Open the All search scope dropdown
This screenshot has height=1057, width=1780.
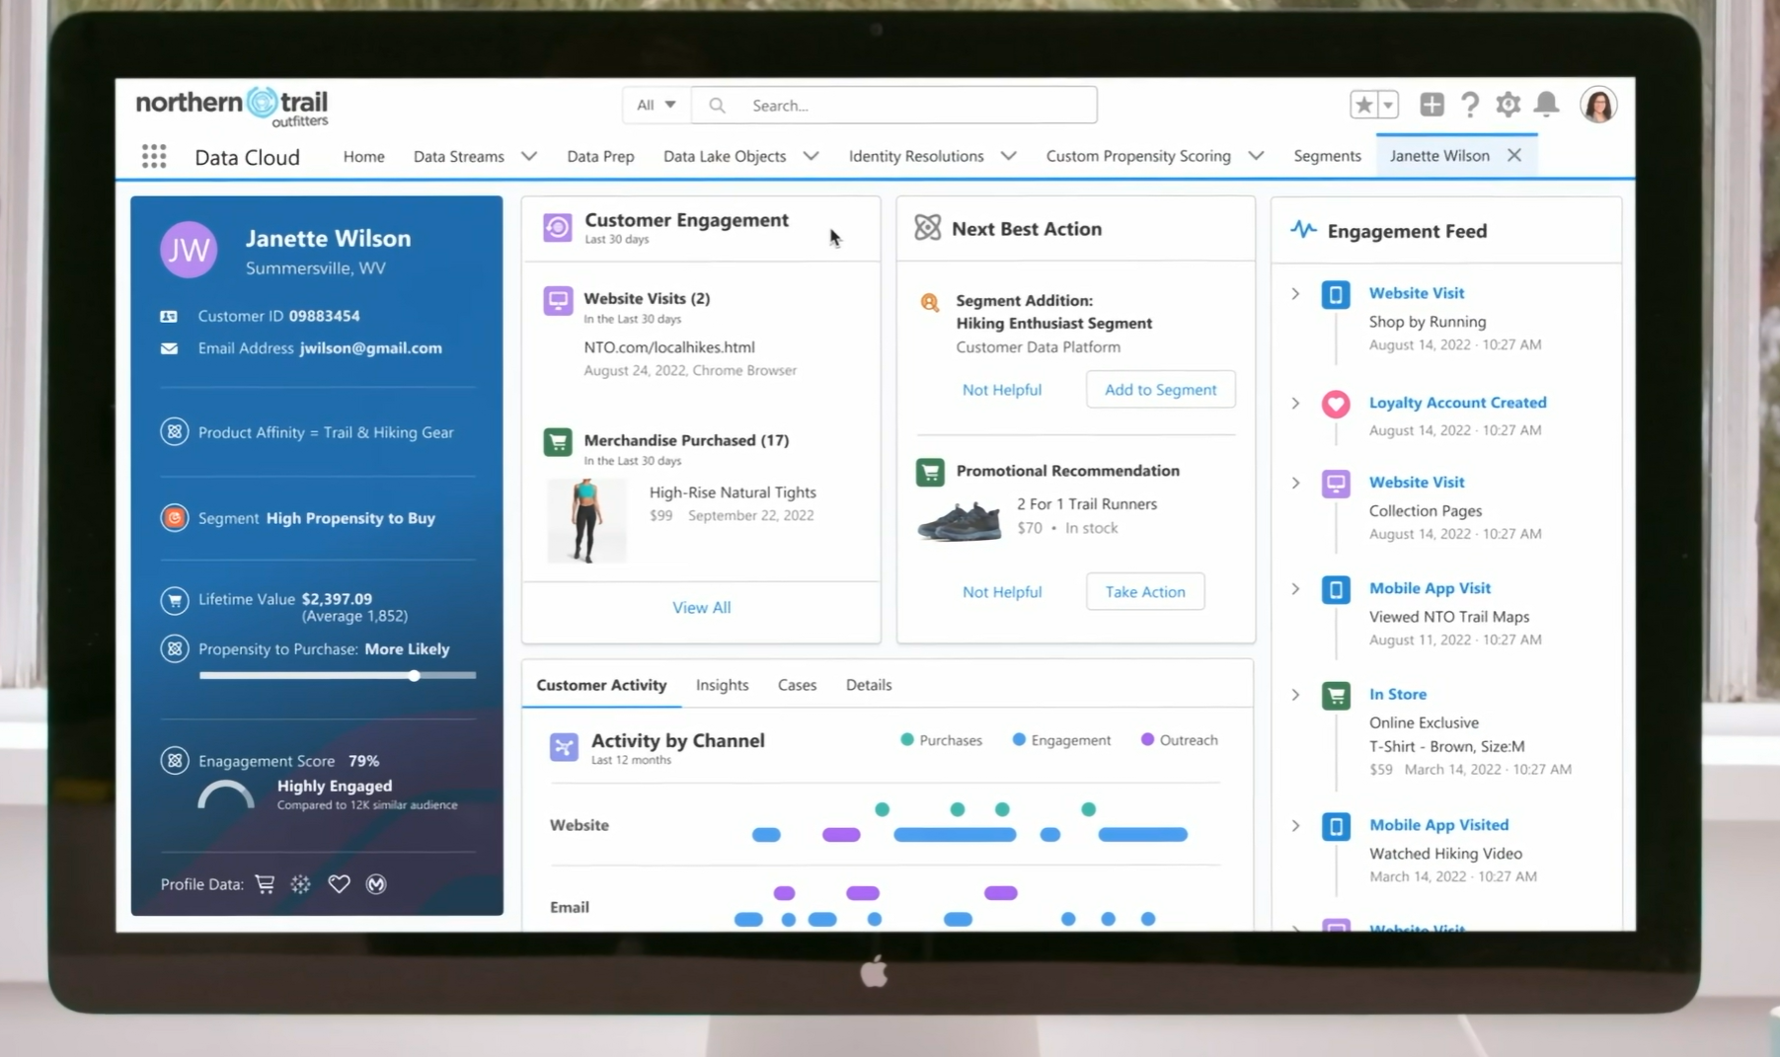click(657, 105)
